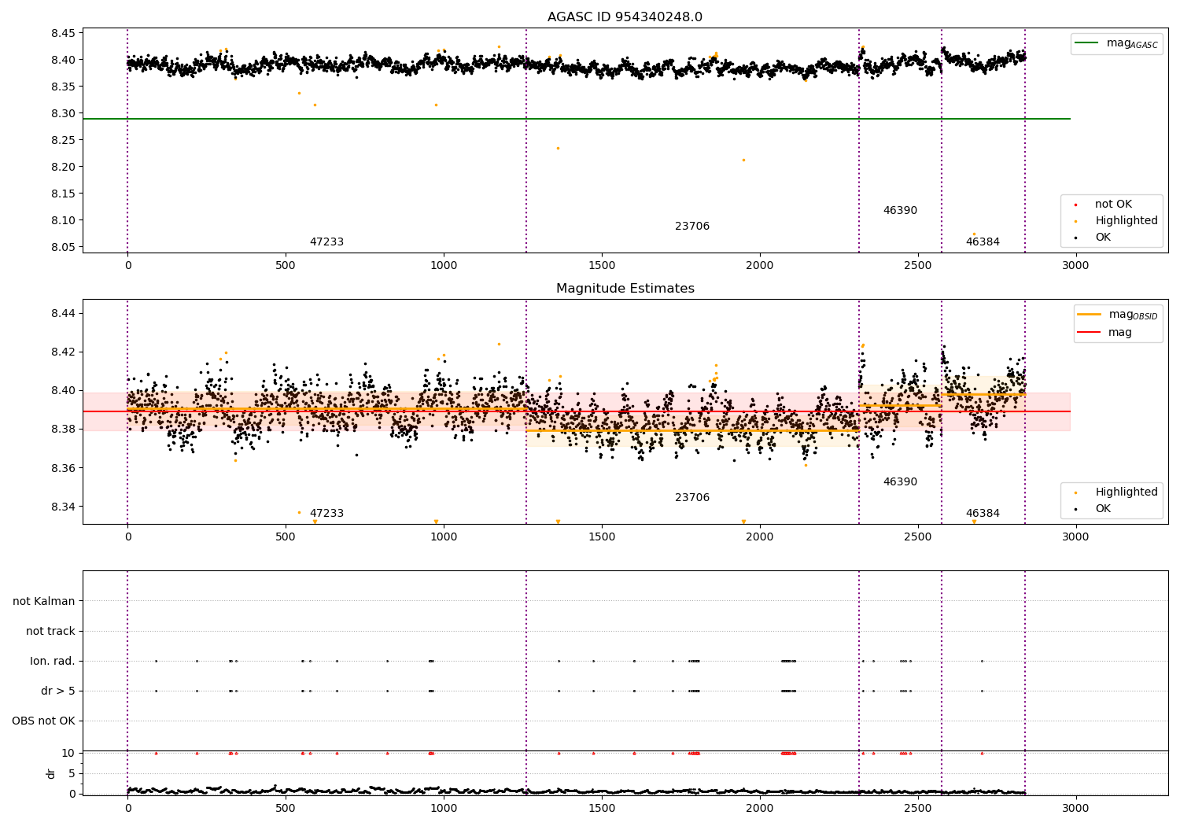Select Highlighted in the top plot legend
Image resolution: width=1180 pixels, height=826 pixels.
pos(1127,221)
